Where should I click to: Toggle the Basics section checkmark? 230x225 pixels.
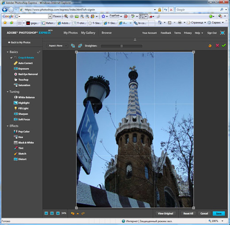pos(39,52)
